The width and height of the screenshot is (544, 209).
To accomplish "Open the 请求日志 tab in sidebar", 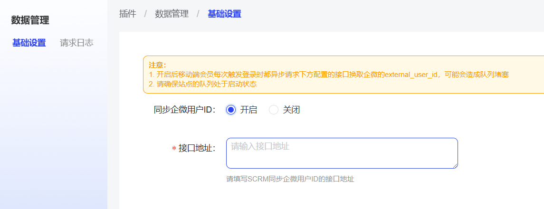I will 76,43.
